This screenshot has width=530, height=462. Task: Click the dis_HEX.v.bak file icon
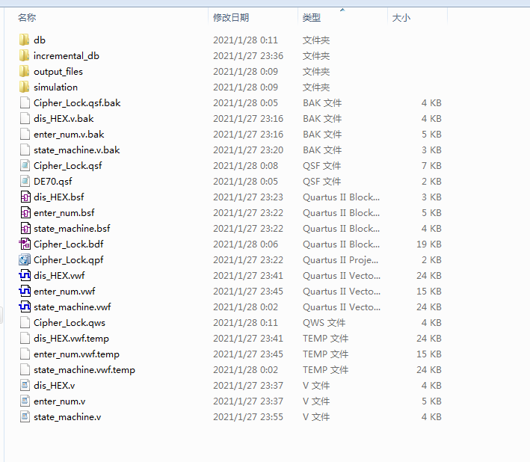point(25,119)
